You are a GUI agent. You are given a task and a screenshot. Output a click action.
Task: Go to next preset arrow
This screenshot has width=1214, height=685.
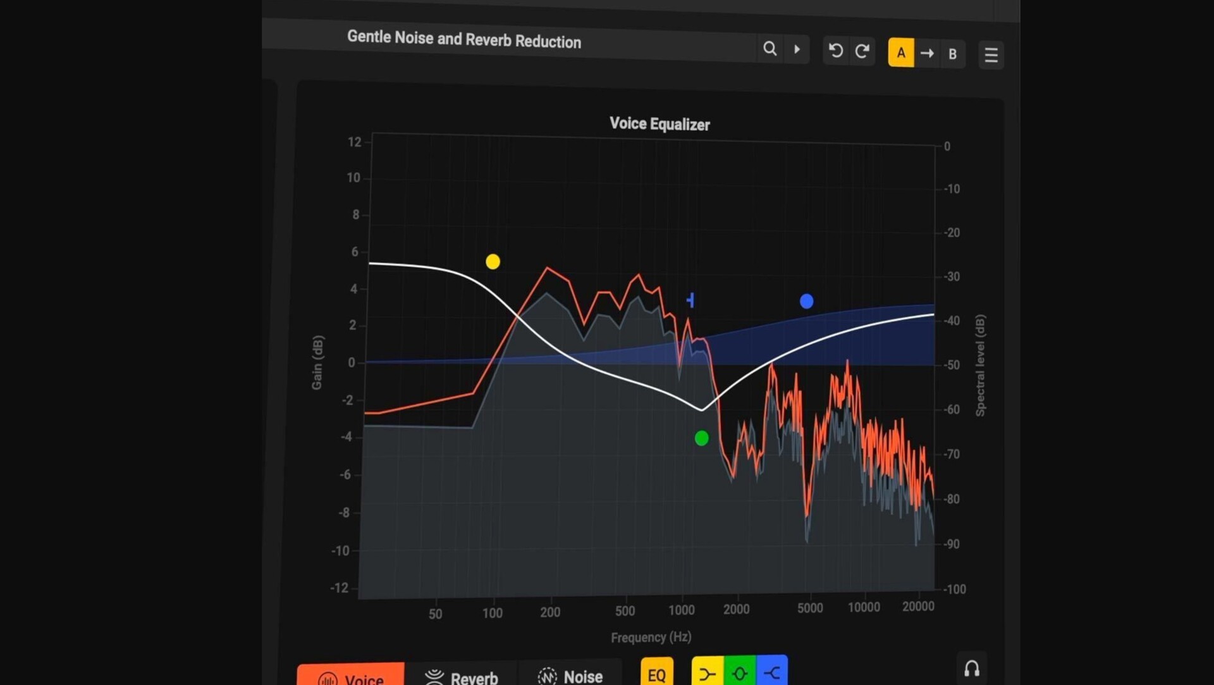[797, 49]
